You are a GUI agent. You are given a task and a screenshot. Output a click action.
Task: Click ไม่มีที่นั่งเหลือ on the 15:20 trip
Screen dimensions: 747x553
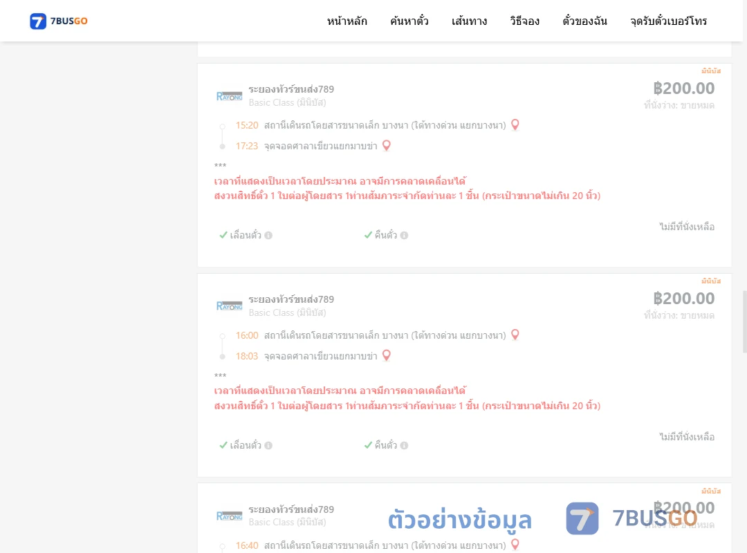[687, 227]
